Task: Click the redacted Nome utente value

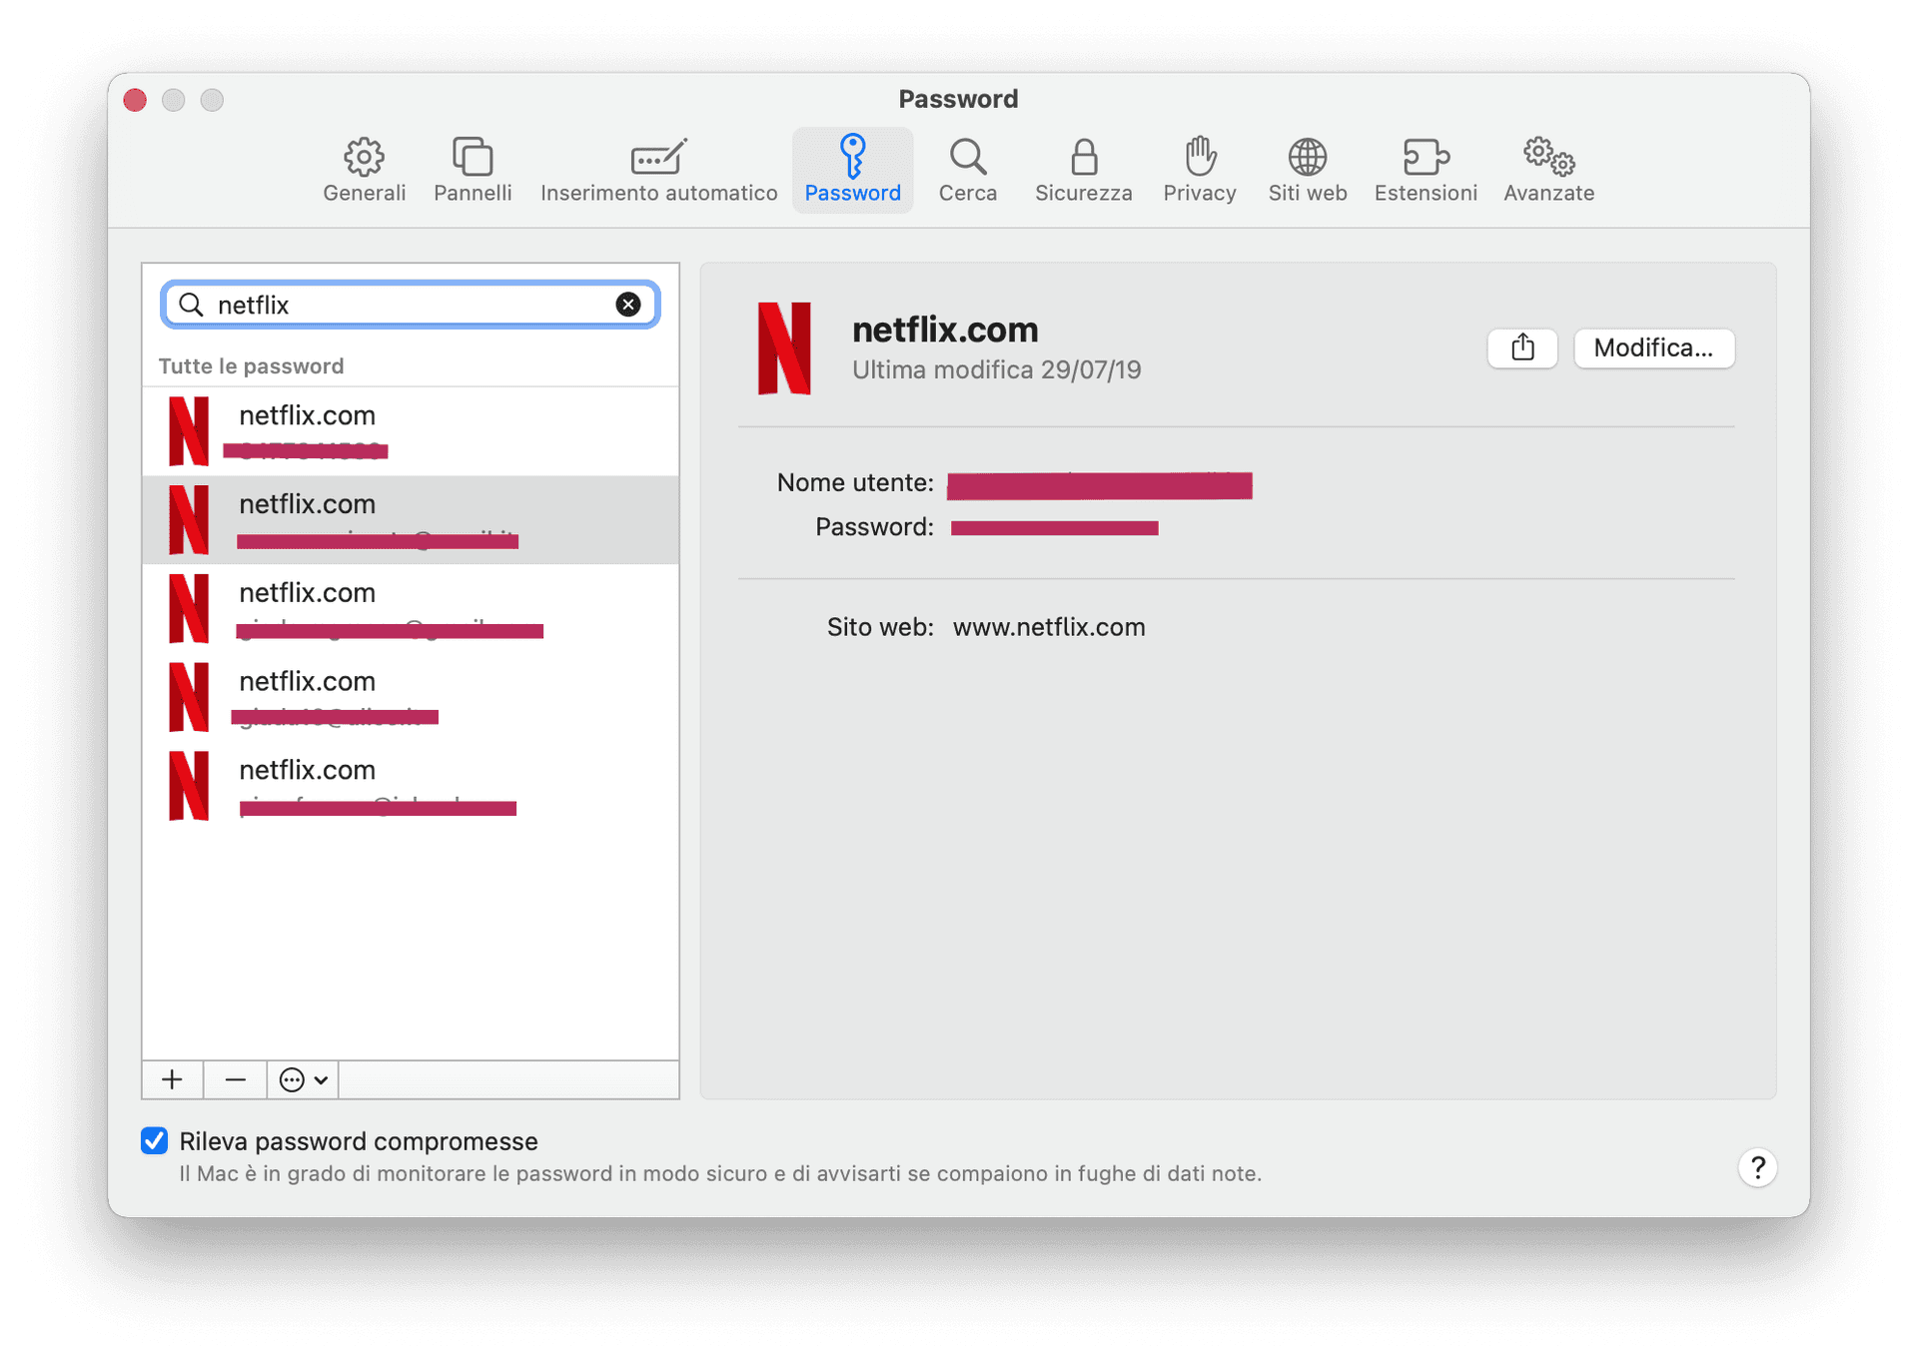Action: pos(1099,485)
